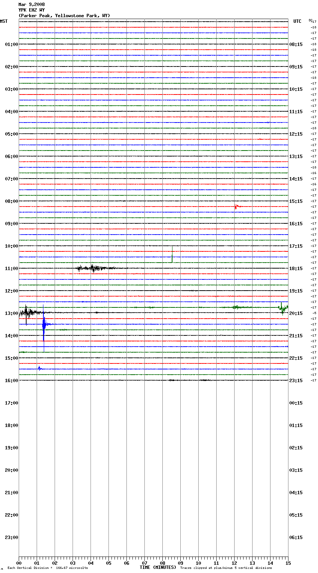318x573 pixels.
Task: Select the station code "YPK EHZ WY"
Action: point(31,10)
